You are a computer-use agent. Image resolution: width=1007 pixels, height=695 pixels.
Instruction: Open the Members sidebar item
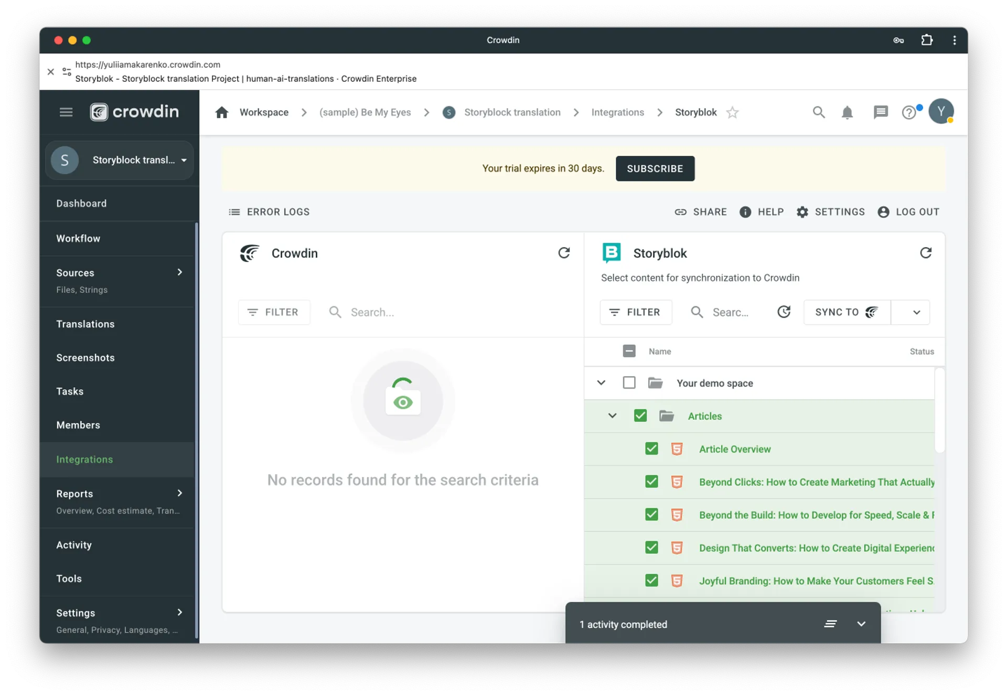pyautogui.click(x=117, y=425)
